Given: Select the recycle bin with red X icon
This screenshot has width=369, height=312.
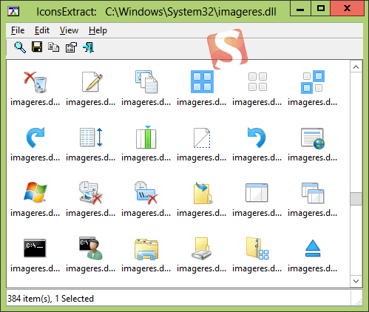Looking at the screenshot, I should [x=35, y=82].
